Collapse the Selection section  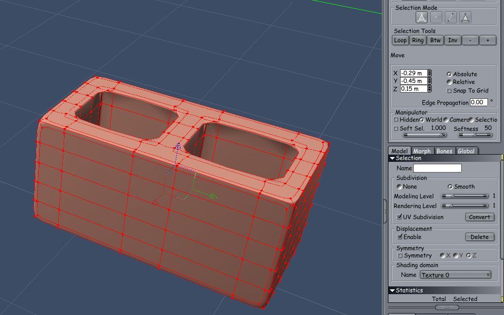392,158
